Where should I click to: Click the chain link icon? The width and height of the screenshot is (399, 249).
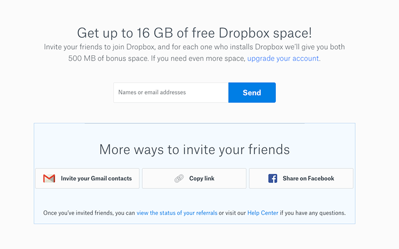point(179,178)
